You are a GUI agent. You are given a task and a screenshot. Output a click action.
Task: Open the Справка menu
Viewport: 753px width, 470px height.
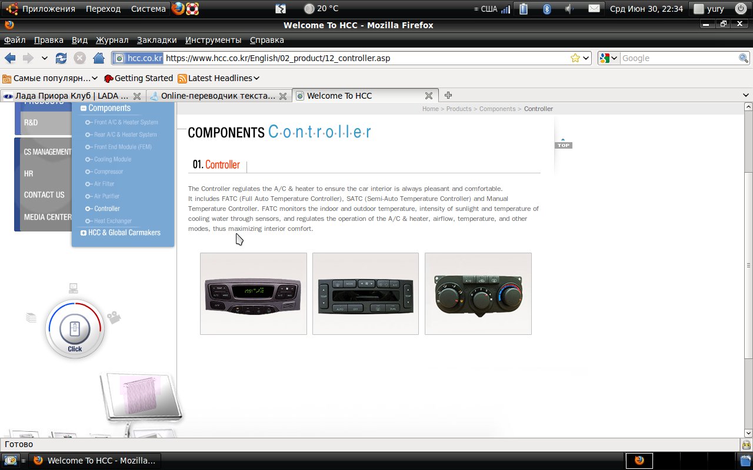point(266,40)
